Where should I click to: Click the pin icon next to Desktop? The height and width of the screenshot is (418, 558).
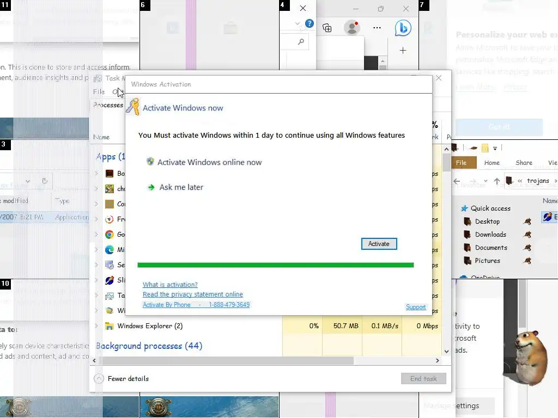pyautogui.click(x=527, y=222)
